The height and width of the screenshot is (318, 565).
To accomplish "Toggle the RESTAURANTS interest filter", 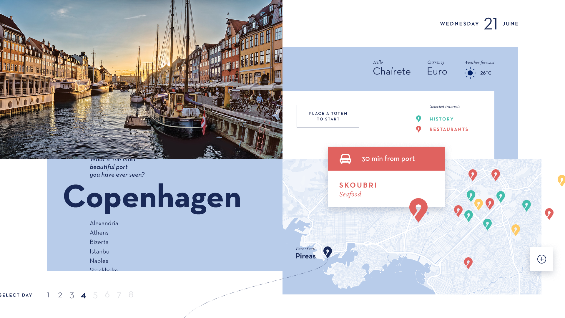I will click(449, 129).
